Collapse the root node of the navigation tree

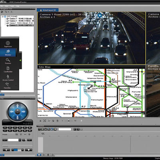point(2,17)
